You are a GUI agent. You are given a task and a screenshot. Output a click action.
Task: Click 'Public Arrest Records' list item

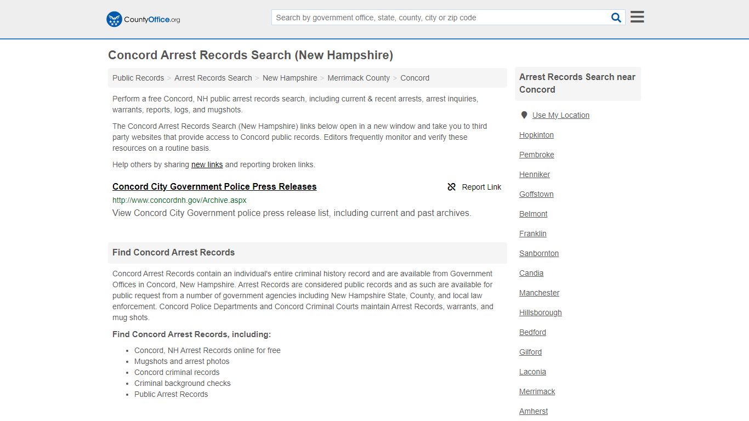pos(171,394)
